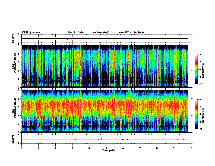Image resolution: width=215 pixels, height=166 pixels.
Task: Click the 8 kHz label on ch.2 axis
Action: click(x=19, y=99)
